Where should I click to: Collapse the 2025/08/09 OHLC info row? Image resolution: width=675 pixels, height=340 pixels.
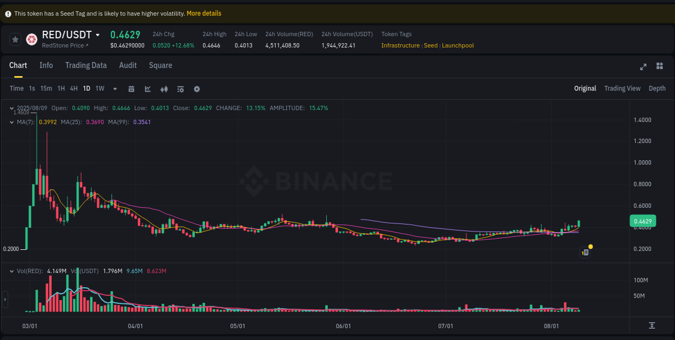(11, 108)
